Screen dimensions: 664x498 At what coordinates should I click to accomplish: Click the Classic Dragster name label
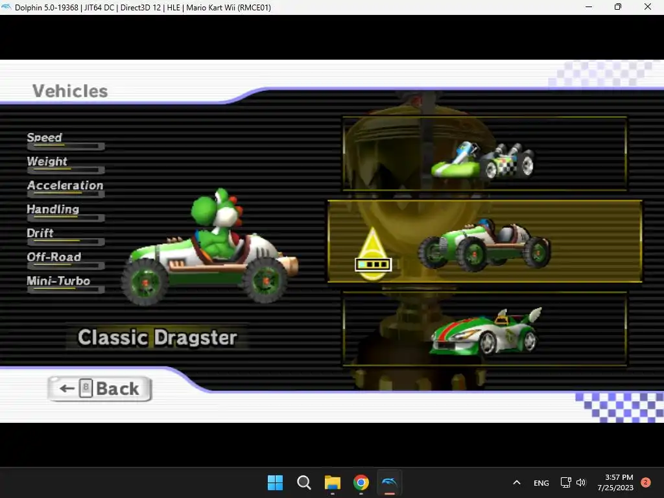point(158,337)
